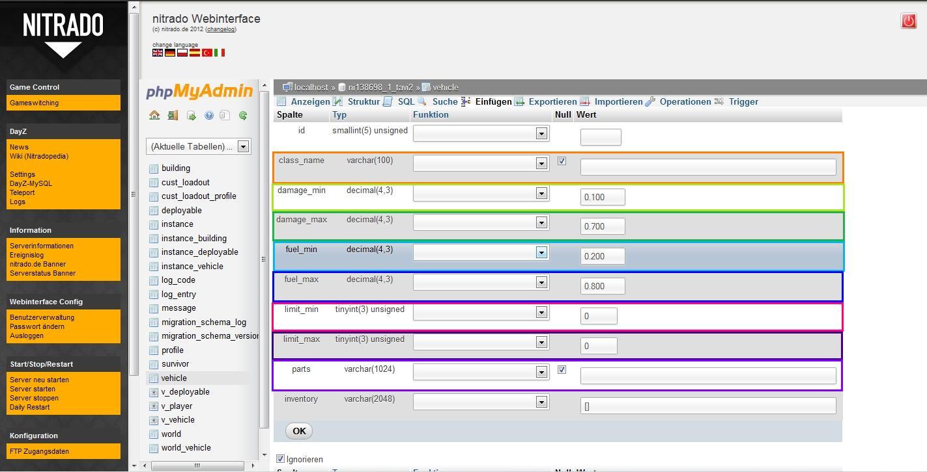Click the table icon beside profile
The width and height of the screenshot is (927, 472).
click(x=154, y=350)
